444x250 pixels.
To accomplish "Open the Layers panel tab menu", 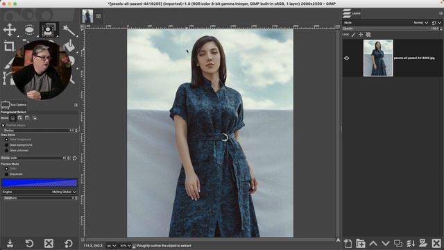I will click(x=441, y=13).
